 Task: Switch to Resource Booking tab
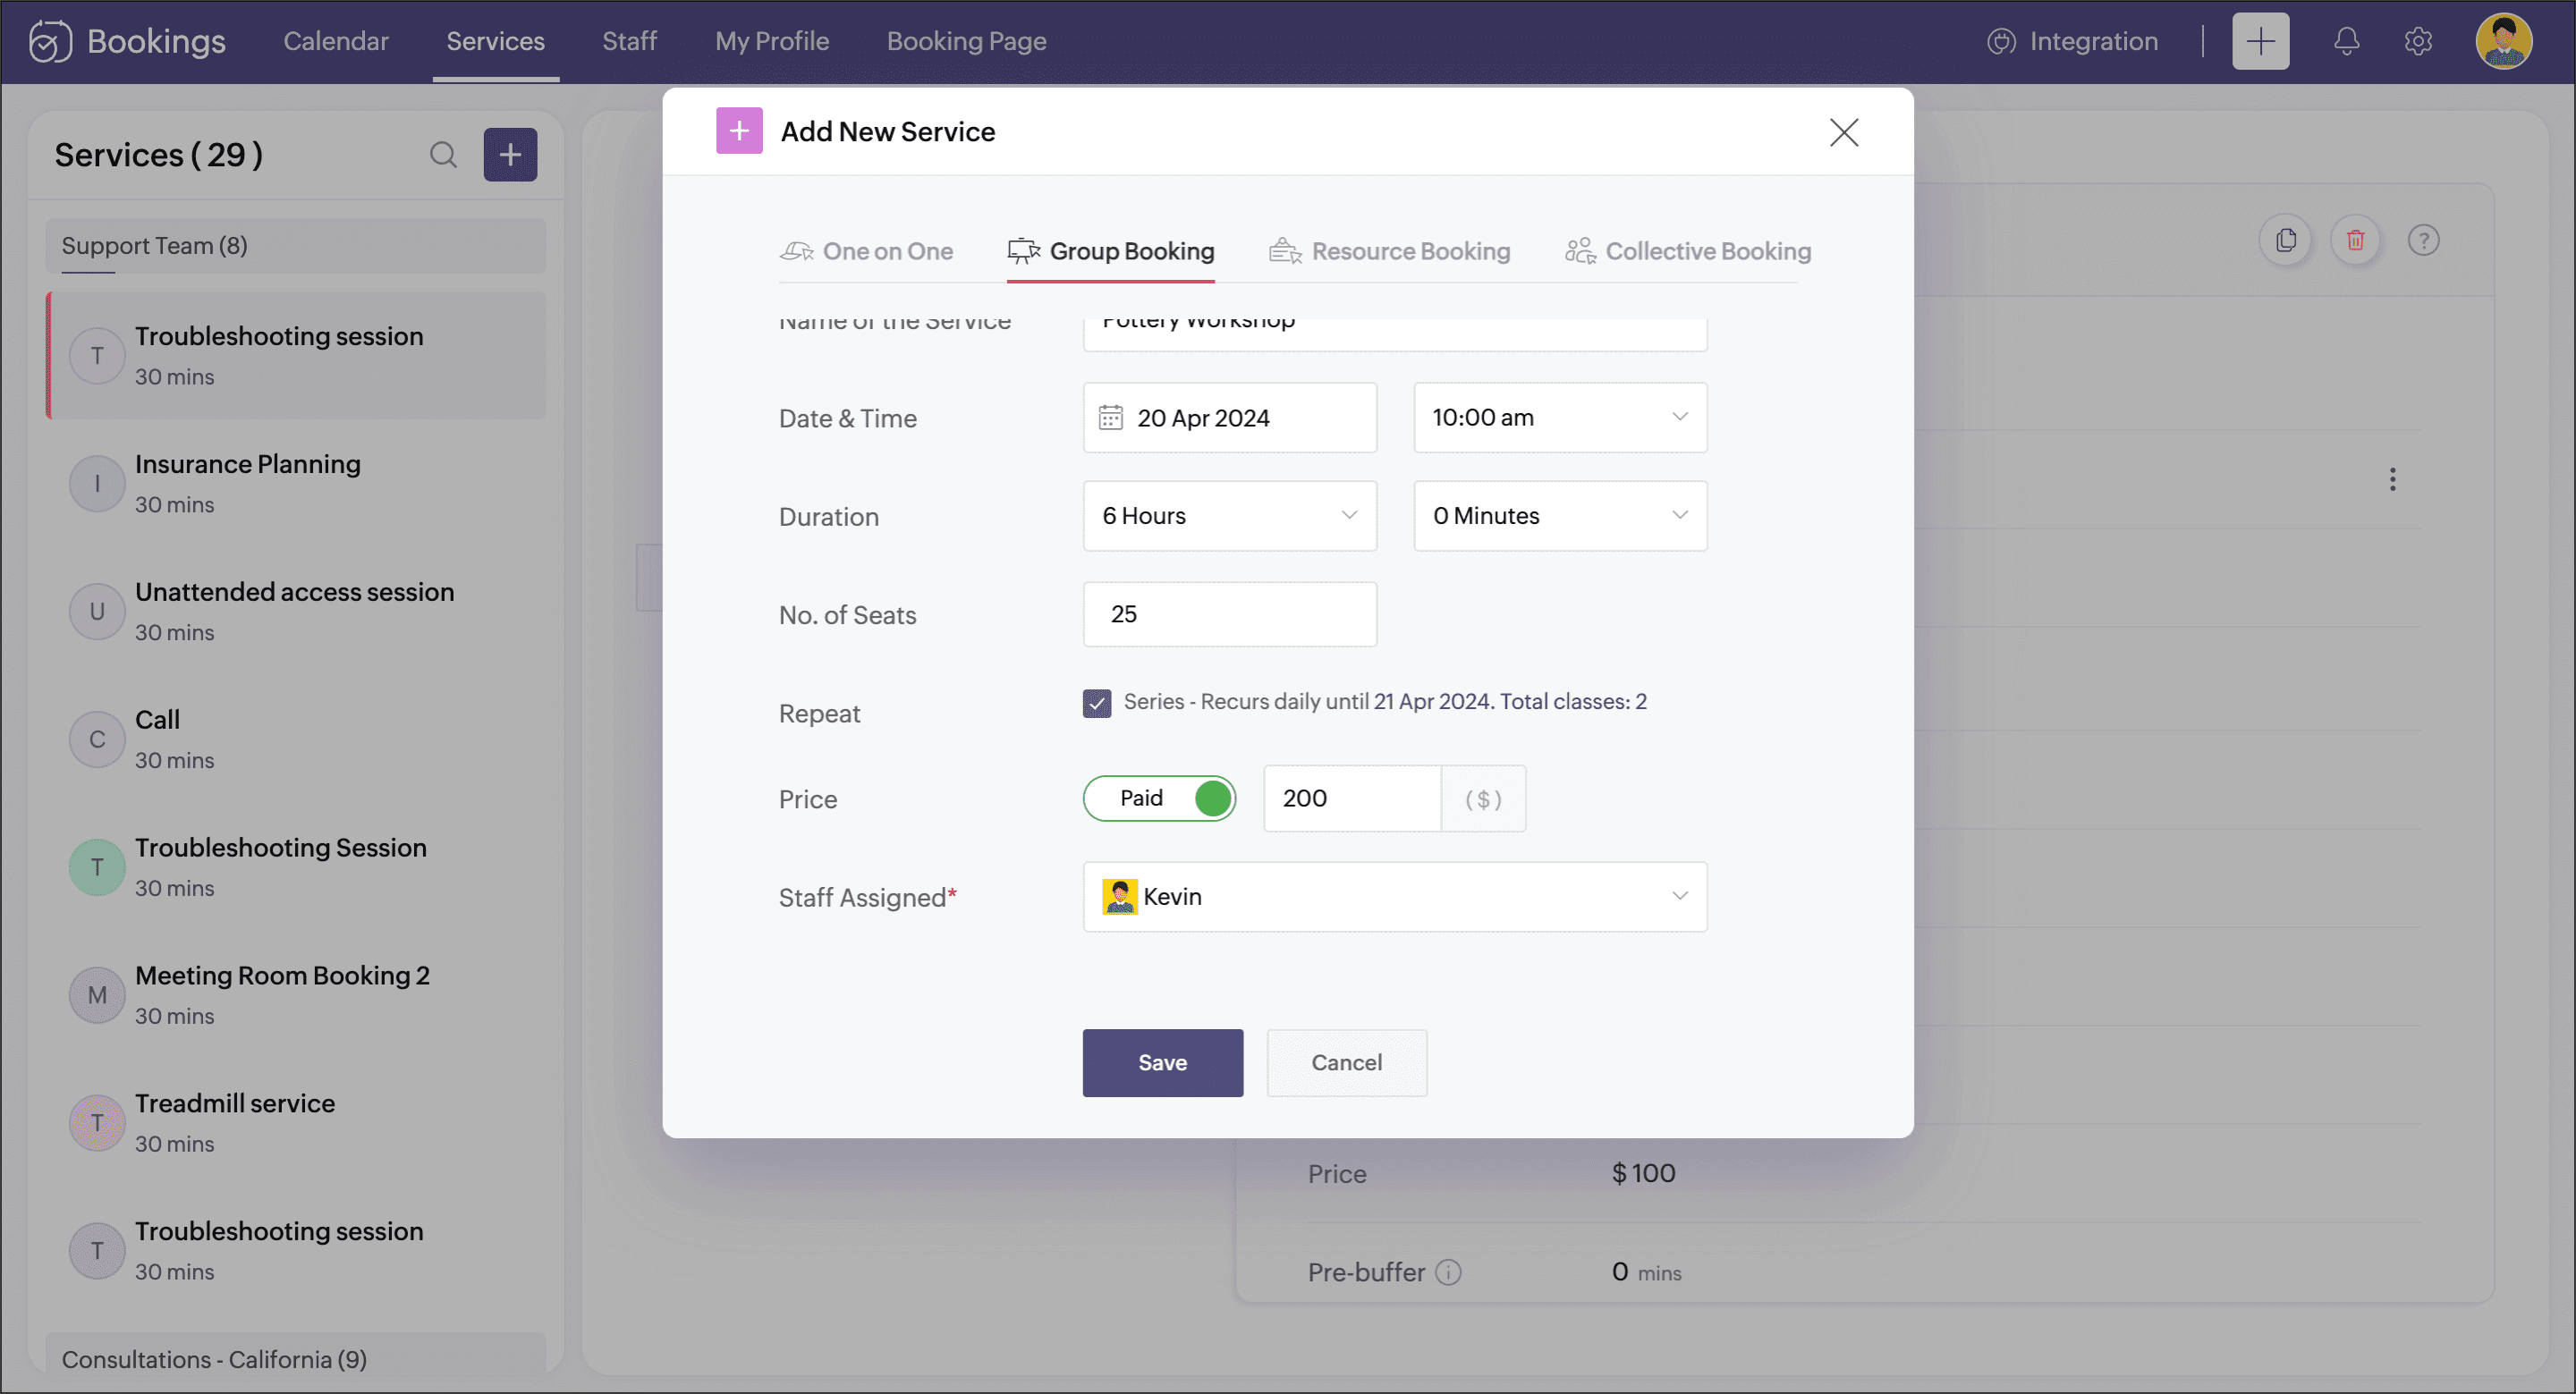click(1389, 251)
